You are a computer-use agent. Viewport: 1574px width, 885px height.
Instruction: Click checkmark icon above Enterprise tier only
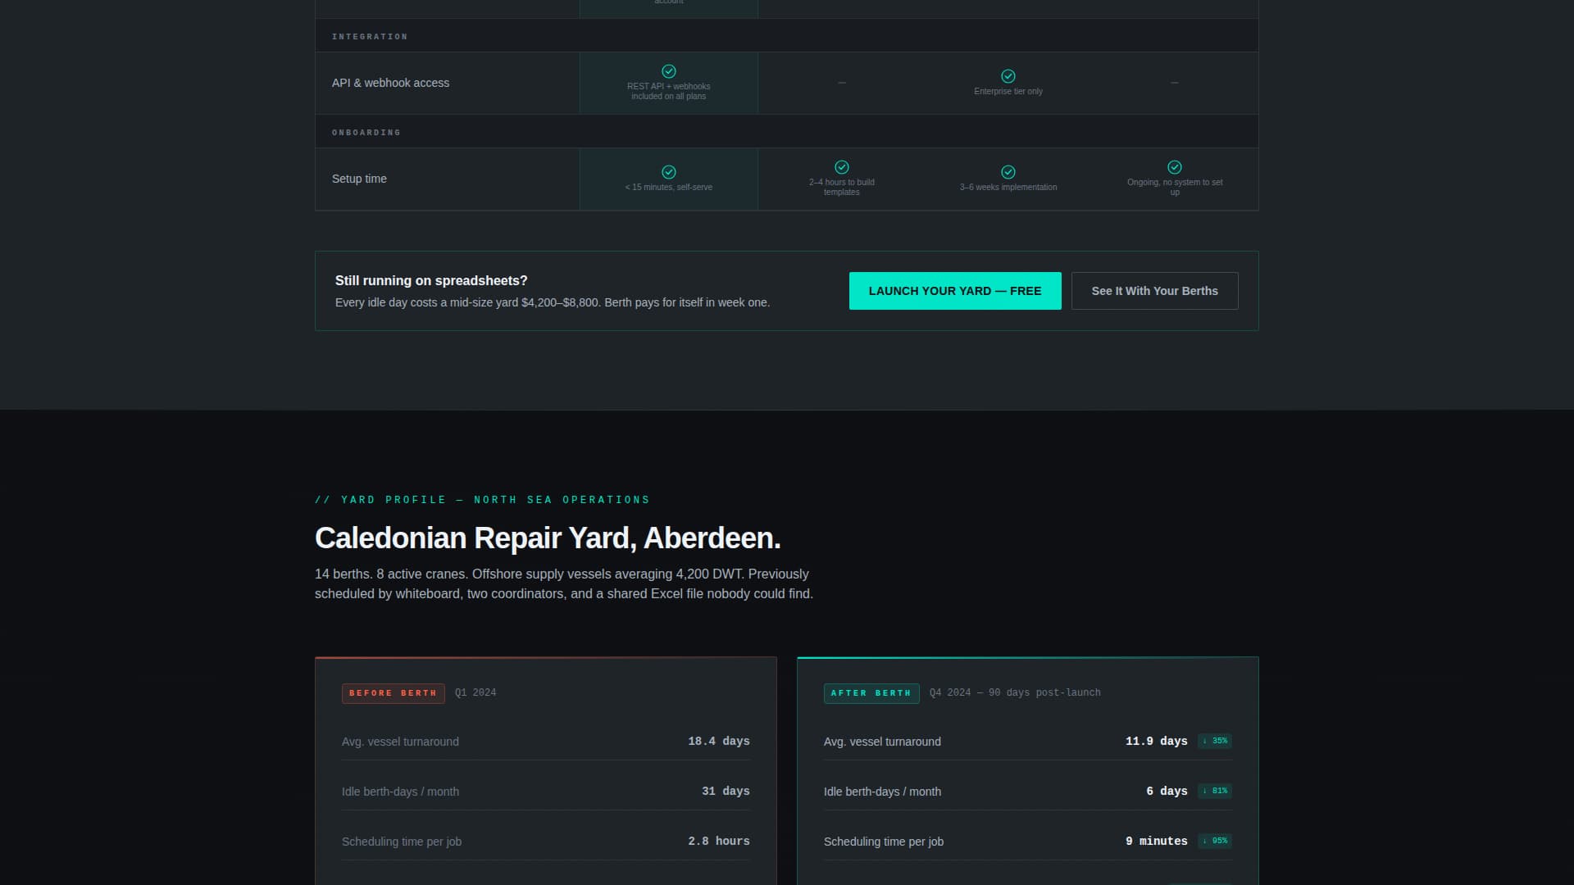coord(1008,76)
